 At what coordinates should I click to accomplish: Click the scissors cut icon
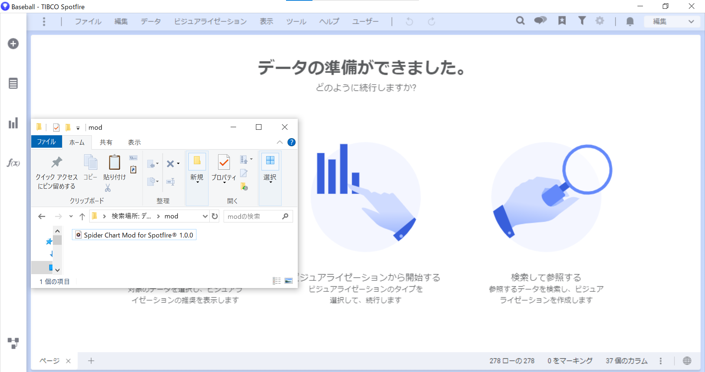click(x=108, y=188)
